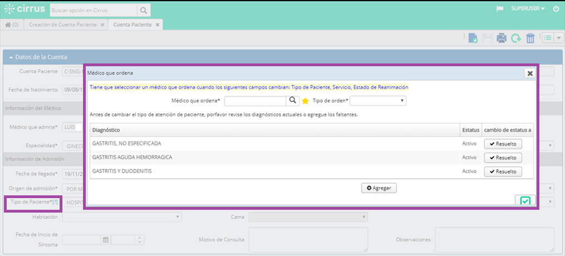Click the power logout icon
This screenshot has height=256, width=565.
coord(556,9)
